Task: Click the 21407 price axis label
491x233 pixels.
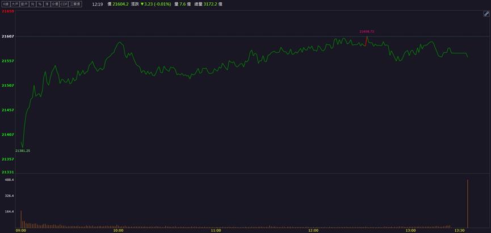Action: (x=7, y=135)
